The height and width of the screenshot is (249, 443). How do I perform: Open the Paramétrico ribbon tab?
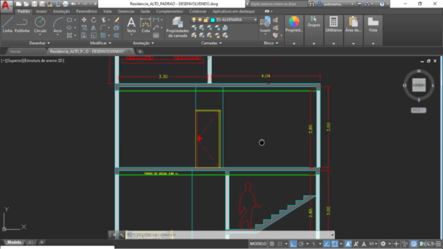pyautogui.click(x=86, y=11)
